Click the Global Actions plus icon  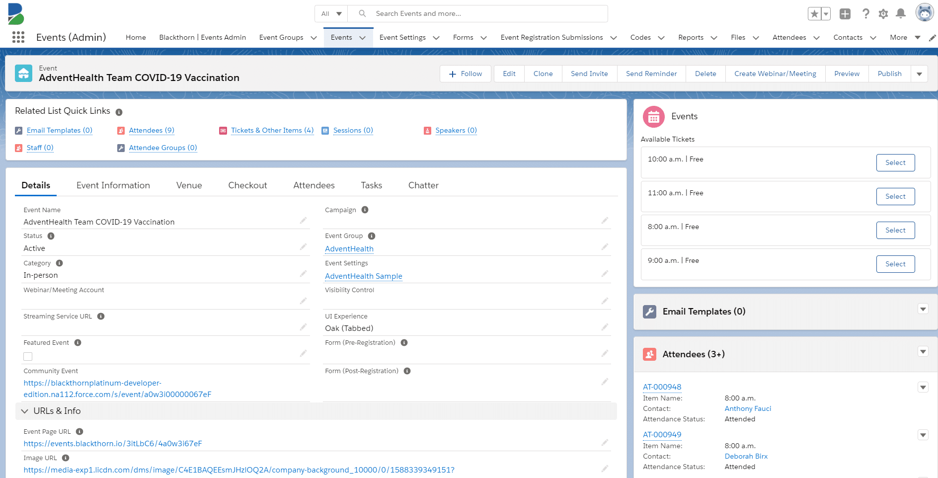tap(845, 14)
